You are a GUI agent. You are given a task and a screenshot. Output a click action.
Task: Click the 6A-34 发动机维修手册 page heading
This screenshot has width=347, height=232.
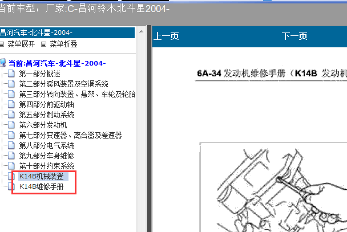(272, 74)
